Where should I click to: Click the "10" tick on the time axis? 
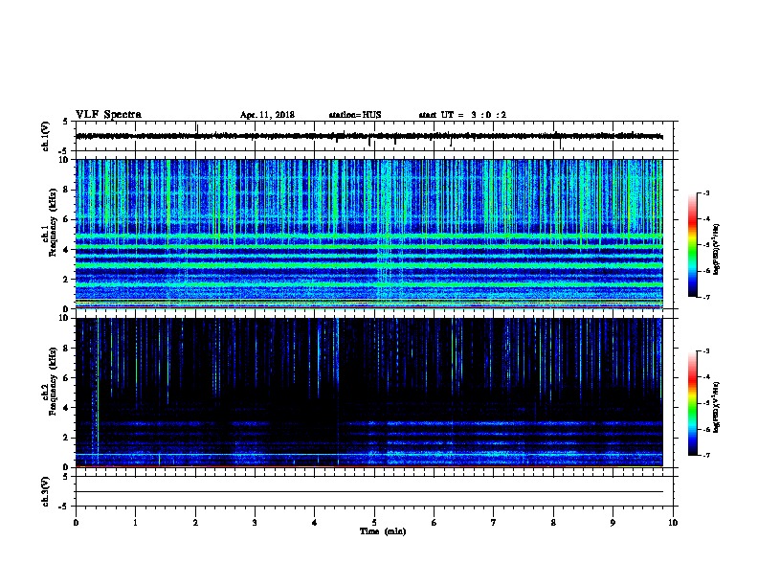(673, 523)
